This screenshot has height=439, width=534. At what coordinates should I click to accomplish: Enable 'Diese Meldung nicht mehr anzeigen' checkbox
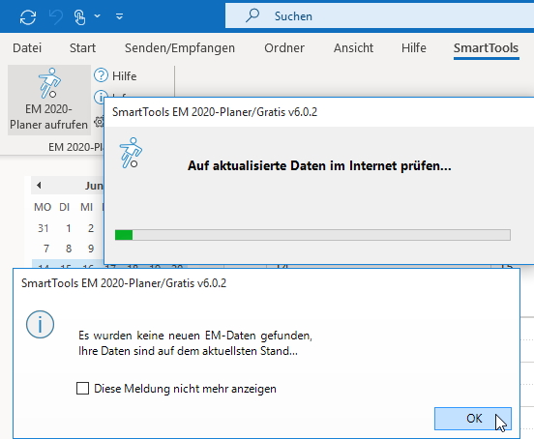tap(83, 389)
